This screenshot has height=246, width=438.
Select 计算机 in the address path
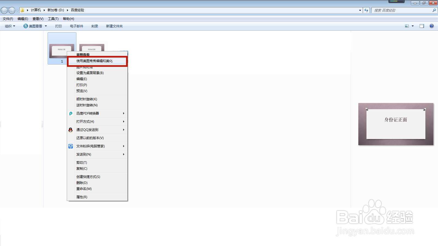(36, 10)
